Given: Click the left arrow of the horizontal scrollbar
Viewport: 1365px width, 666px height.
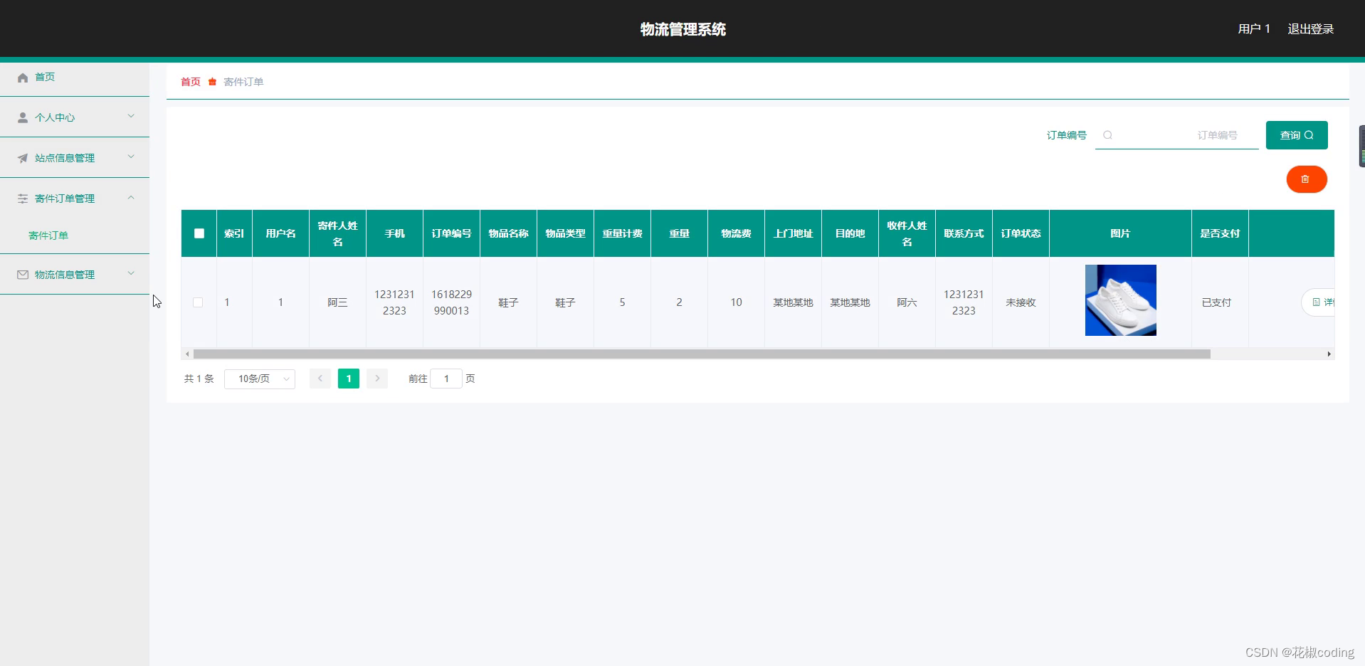Looking at the screenshot, I should coord(187,354).
